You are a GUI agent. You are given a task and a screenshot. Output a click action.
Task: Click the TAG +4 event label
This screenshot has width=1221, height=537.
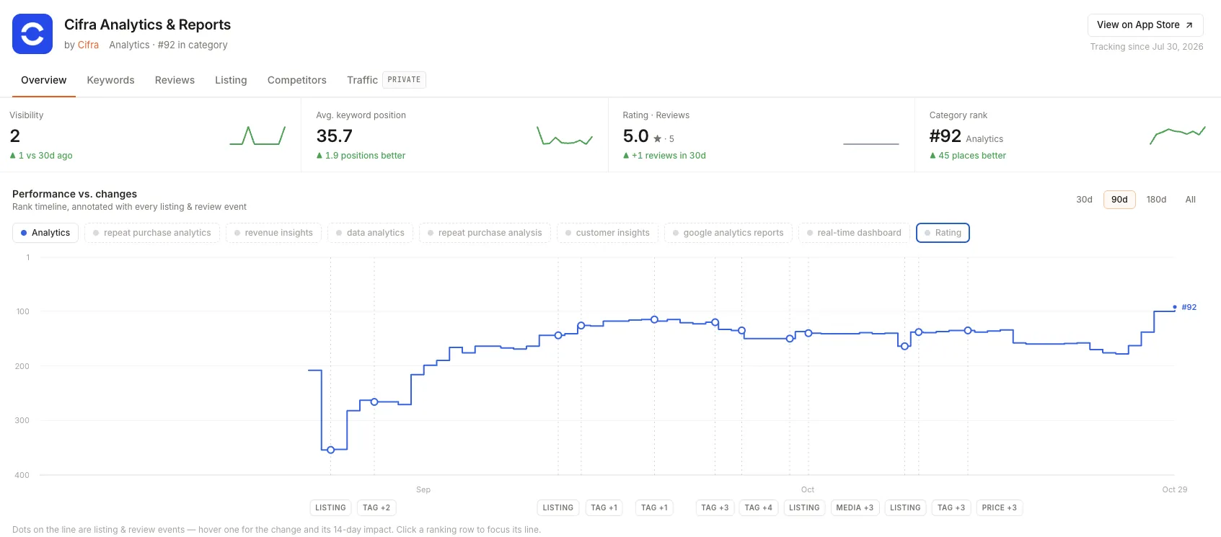coord(758,507)
